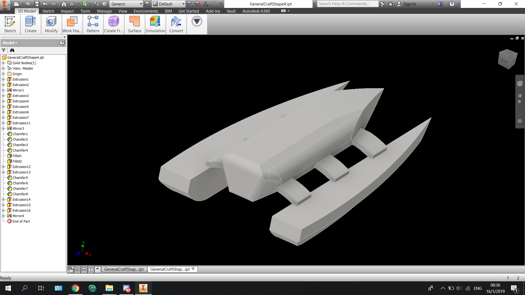Click the browser filter funnel icon
This screenshot has height=295, width=525.
[4, 50]
